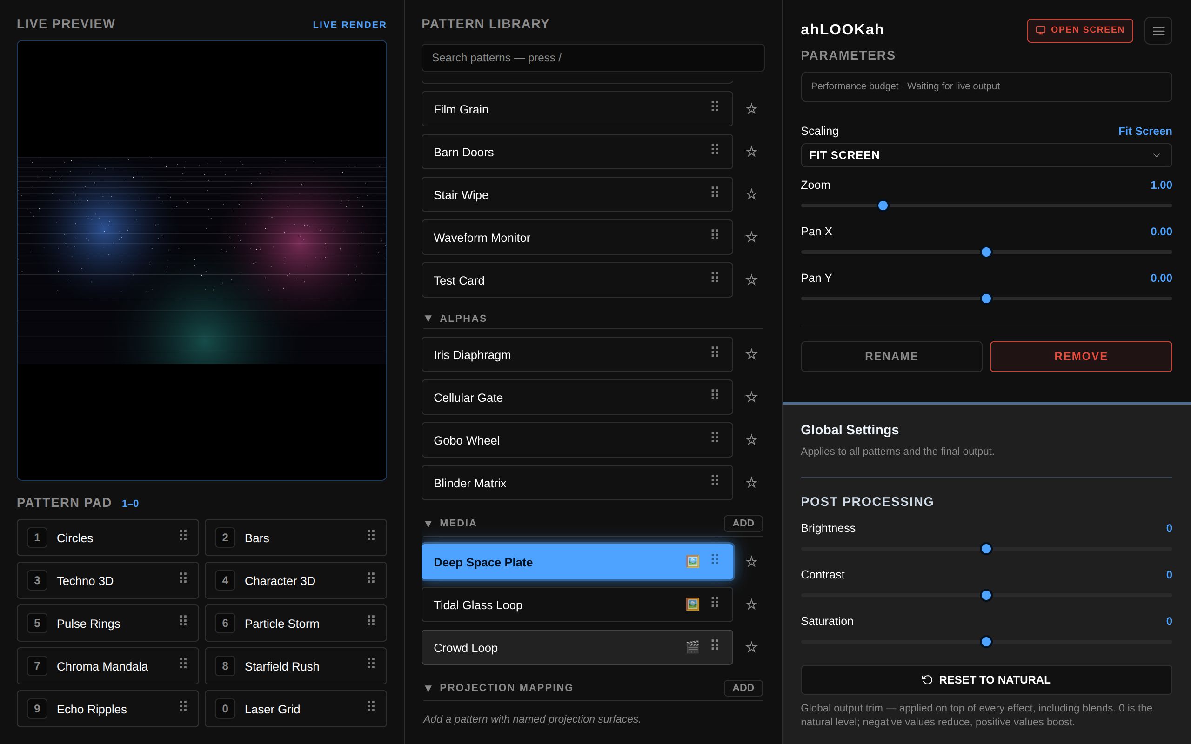
Task: Adjust the Brightness slider
Action: click(x=986, y=549)
